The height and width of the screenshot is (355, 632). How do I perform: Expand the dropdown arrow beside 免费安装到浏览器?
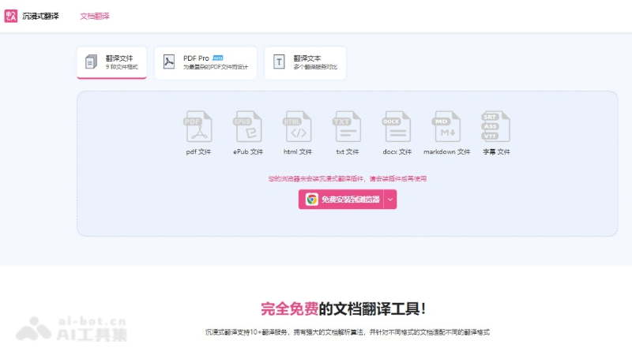pos(389,200)
